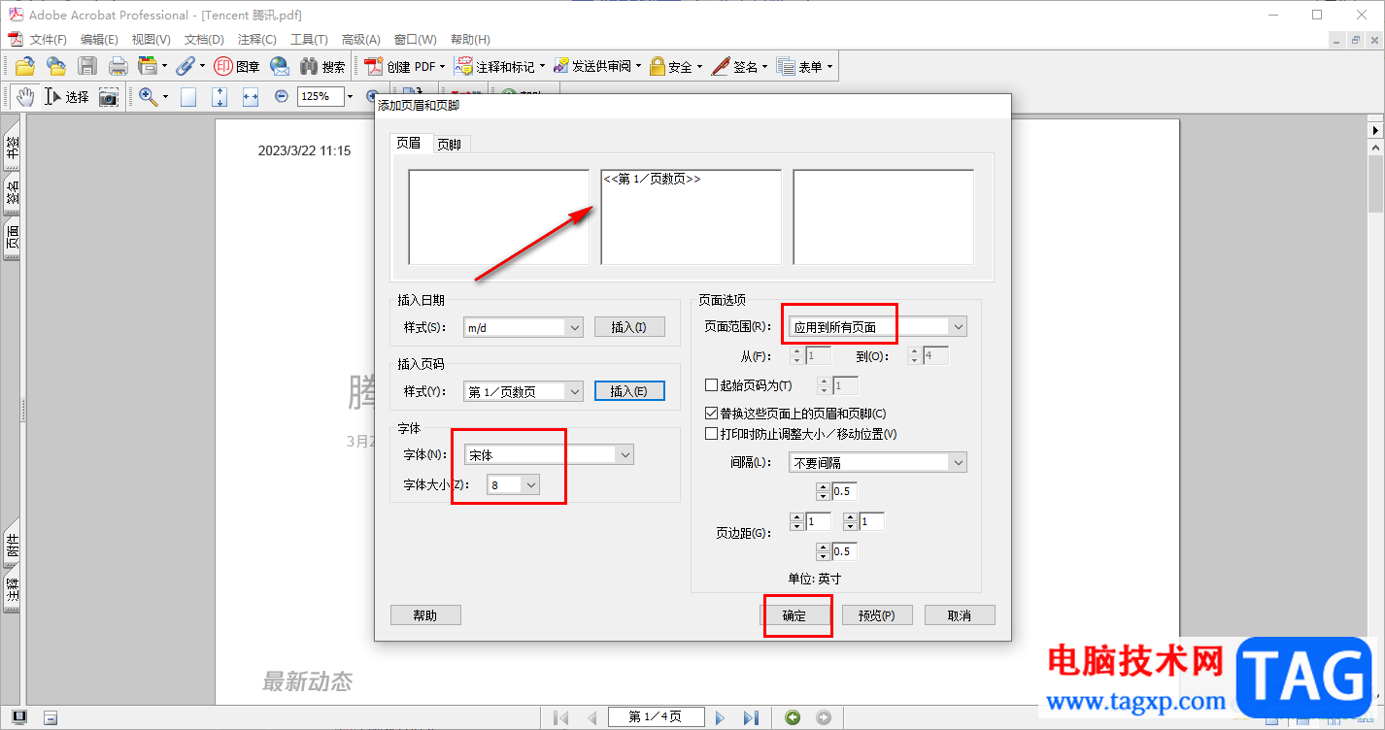1385x730 pixels.
Task: Click the status bar page number field
Action: coord(656,717)
